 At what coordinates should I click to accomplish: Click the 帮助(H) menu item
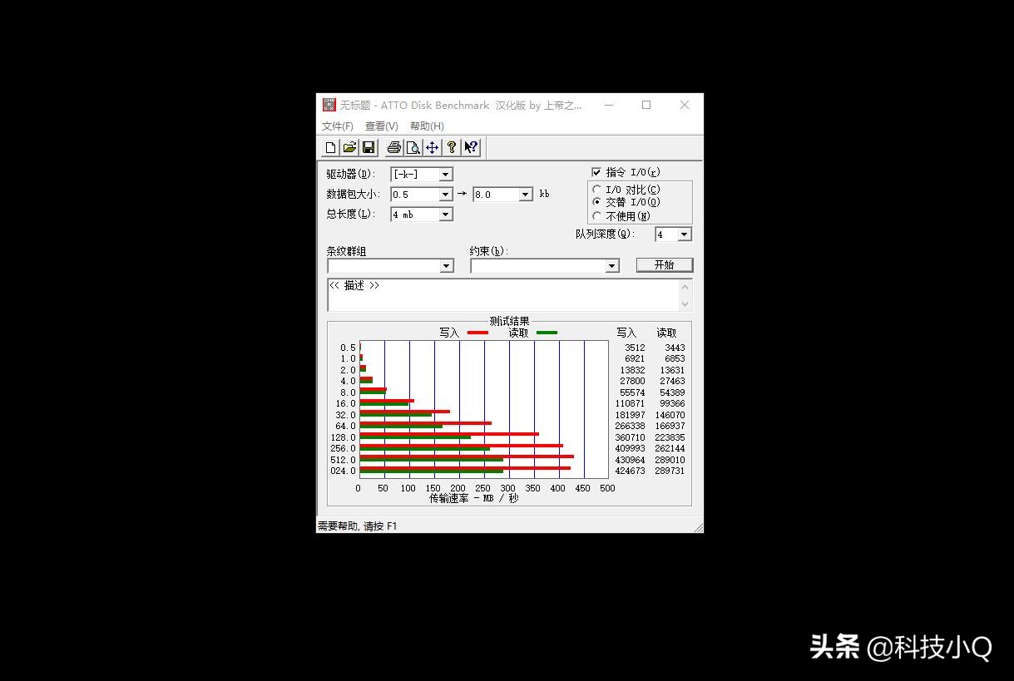(425, 126)
